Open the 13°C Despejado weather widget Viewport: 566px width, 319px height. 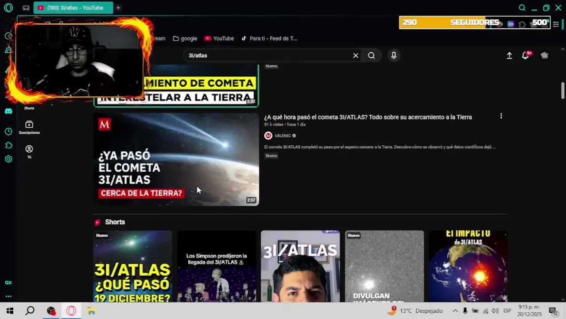415,311
